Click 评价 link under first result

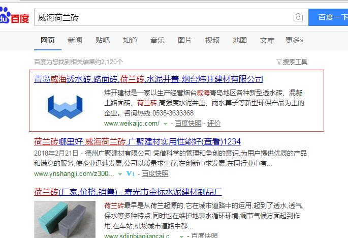[x=214, y=123]
